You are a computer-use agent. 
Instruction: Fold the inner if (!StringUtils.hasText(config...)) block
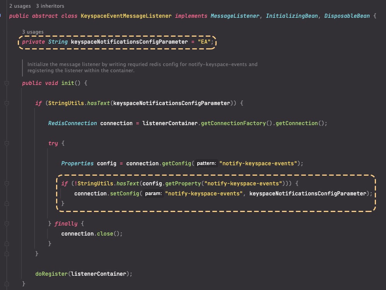click(x=7, y=183)
